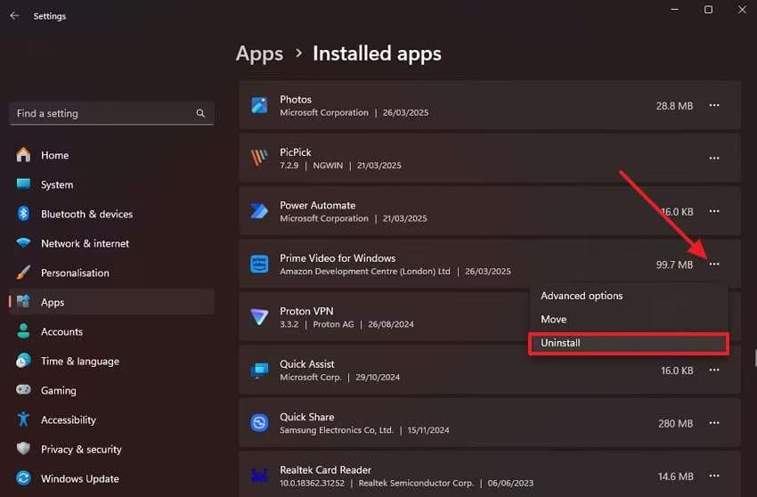Click the Gaming controller icon
Screen dimensions: 757x497
23,389
